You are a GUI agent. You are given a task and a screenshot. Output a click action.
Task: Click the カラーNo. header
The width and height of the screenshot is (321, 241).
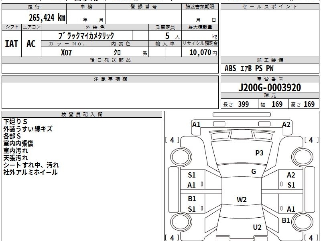point(67,44)
